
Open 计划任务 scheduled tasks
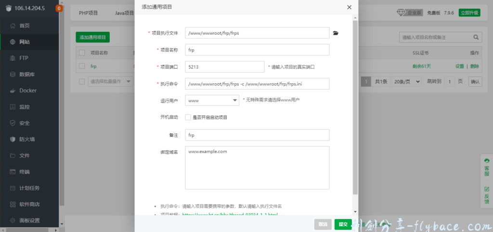29,188
